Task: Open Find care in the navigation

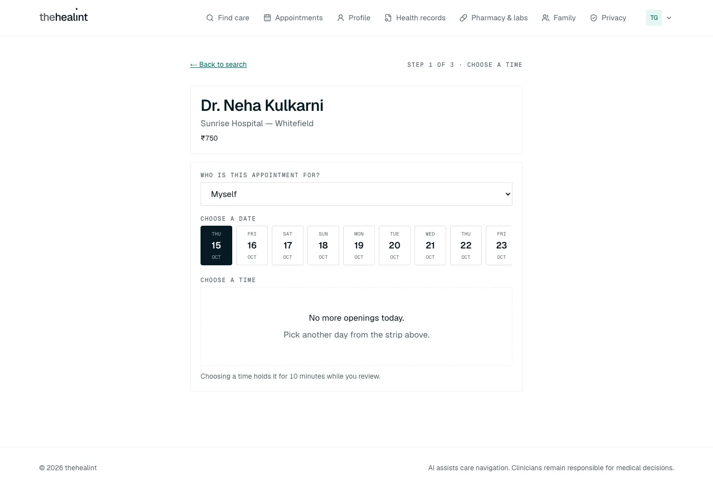Action: pyautogui.click(x=228, y=18)
